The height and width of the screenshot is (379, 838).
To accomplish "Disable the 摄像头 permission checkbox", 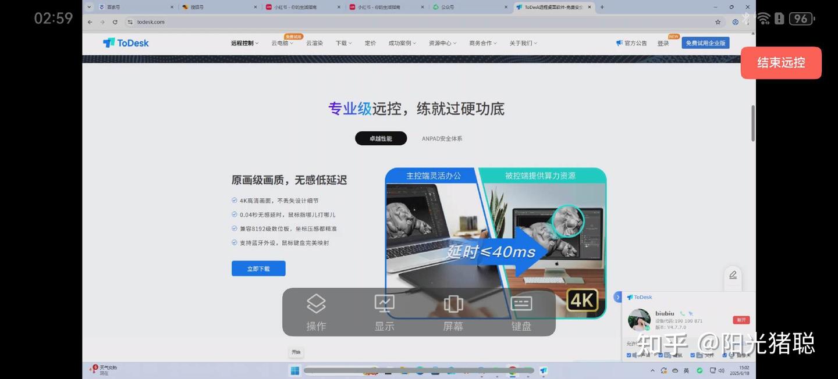I will point(724,355).
